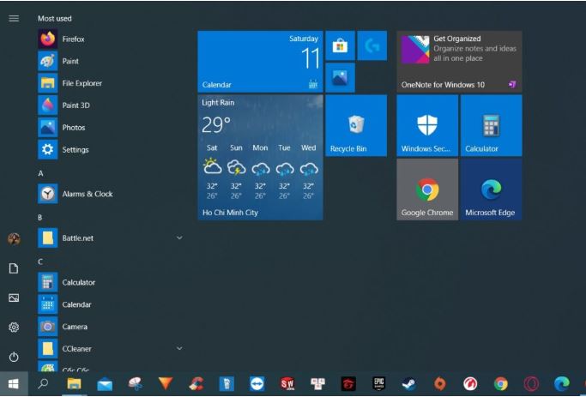
Task: Open the Weather tile for Ho Chi Minh City
Action: point(260,157)
